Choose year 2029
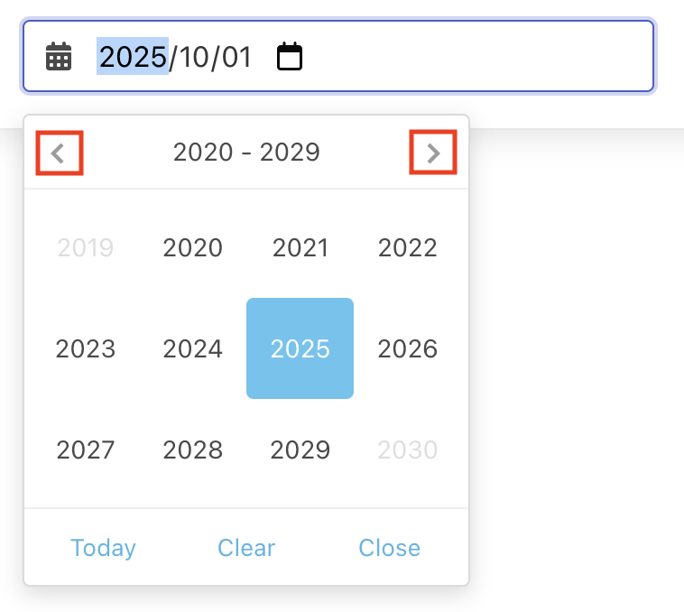The height and width of the screenshot is (612, 684). tap(300, 450)
